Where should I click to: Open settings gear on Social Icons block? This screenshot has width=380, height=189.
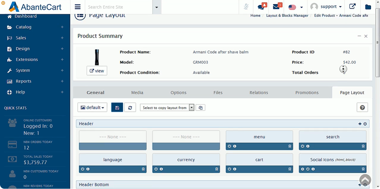(x=302, y=169)
